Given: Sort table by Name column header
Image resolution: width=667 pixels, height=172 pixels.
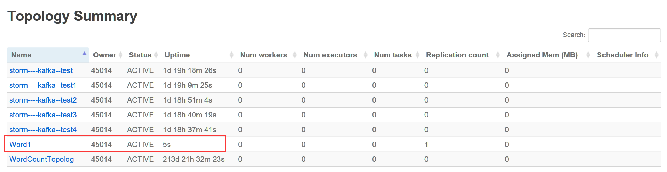Looking at the screenshot, I should click(21, 55).
